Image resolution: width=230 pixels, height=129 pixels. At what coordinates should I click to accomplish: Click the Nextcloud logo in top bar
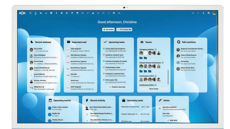pyautogui.click(x=22, y=13)
